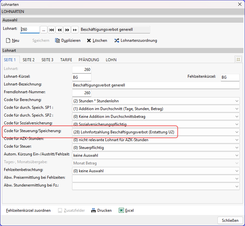The width and height of the screenshot is (245, 226).
Task: Focus the Lohnart selection field showing 260
Action: pos(30,29)
